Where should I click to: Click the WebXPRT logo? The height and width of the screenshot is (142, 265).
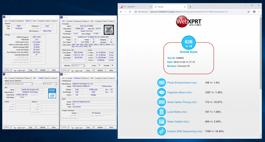click(188, 21)
